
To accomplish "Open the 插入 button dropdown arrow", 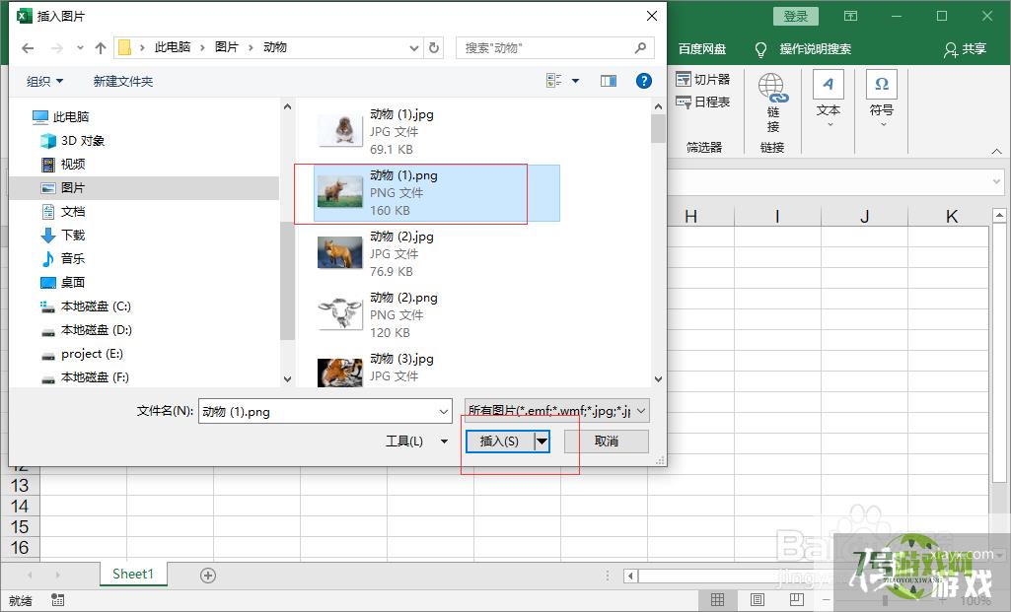I will click(x=542, y=442).
